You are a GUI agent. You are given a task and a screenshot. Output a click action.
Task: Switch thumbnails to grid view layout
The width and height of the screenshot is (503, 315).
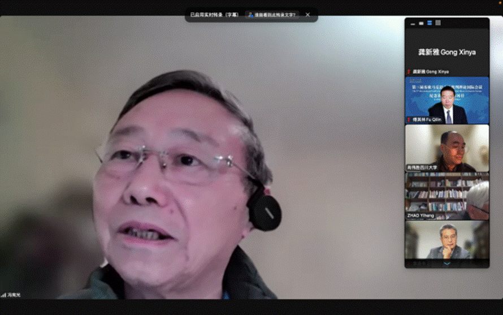click(x=438, y=23)
